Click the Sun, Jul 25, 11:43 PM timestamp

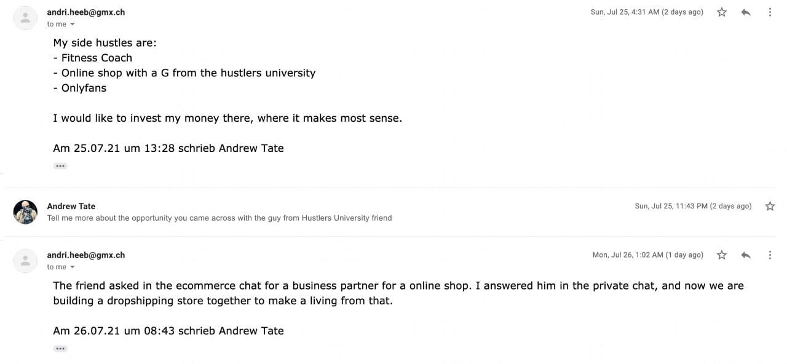tap(693, 207)
